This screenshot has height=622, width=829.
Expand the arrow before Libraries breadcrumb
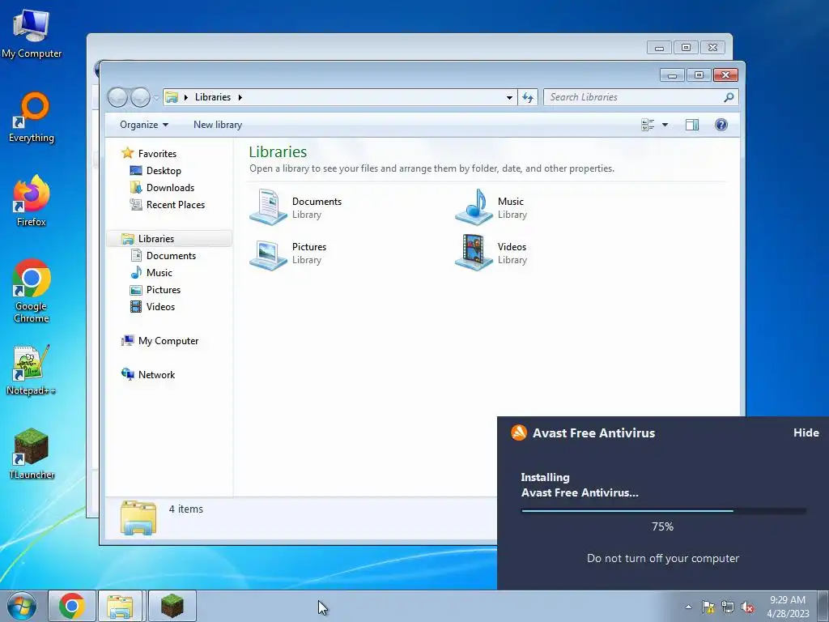point(186,97)
